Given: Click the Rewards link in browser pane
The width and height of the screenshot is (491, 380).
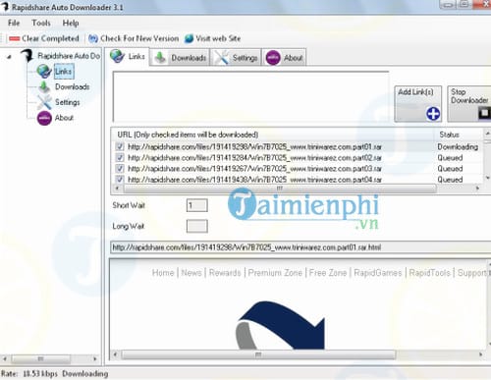Looking at the screenshot, I should 225,273.
